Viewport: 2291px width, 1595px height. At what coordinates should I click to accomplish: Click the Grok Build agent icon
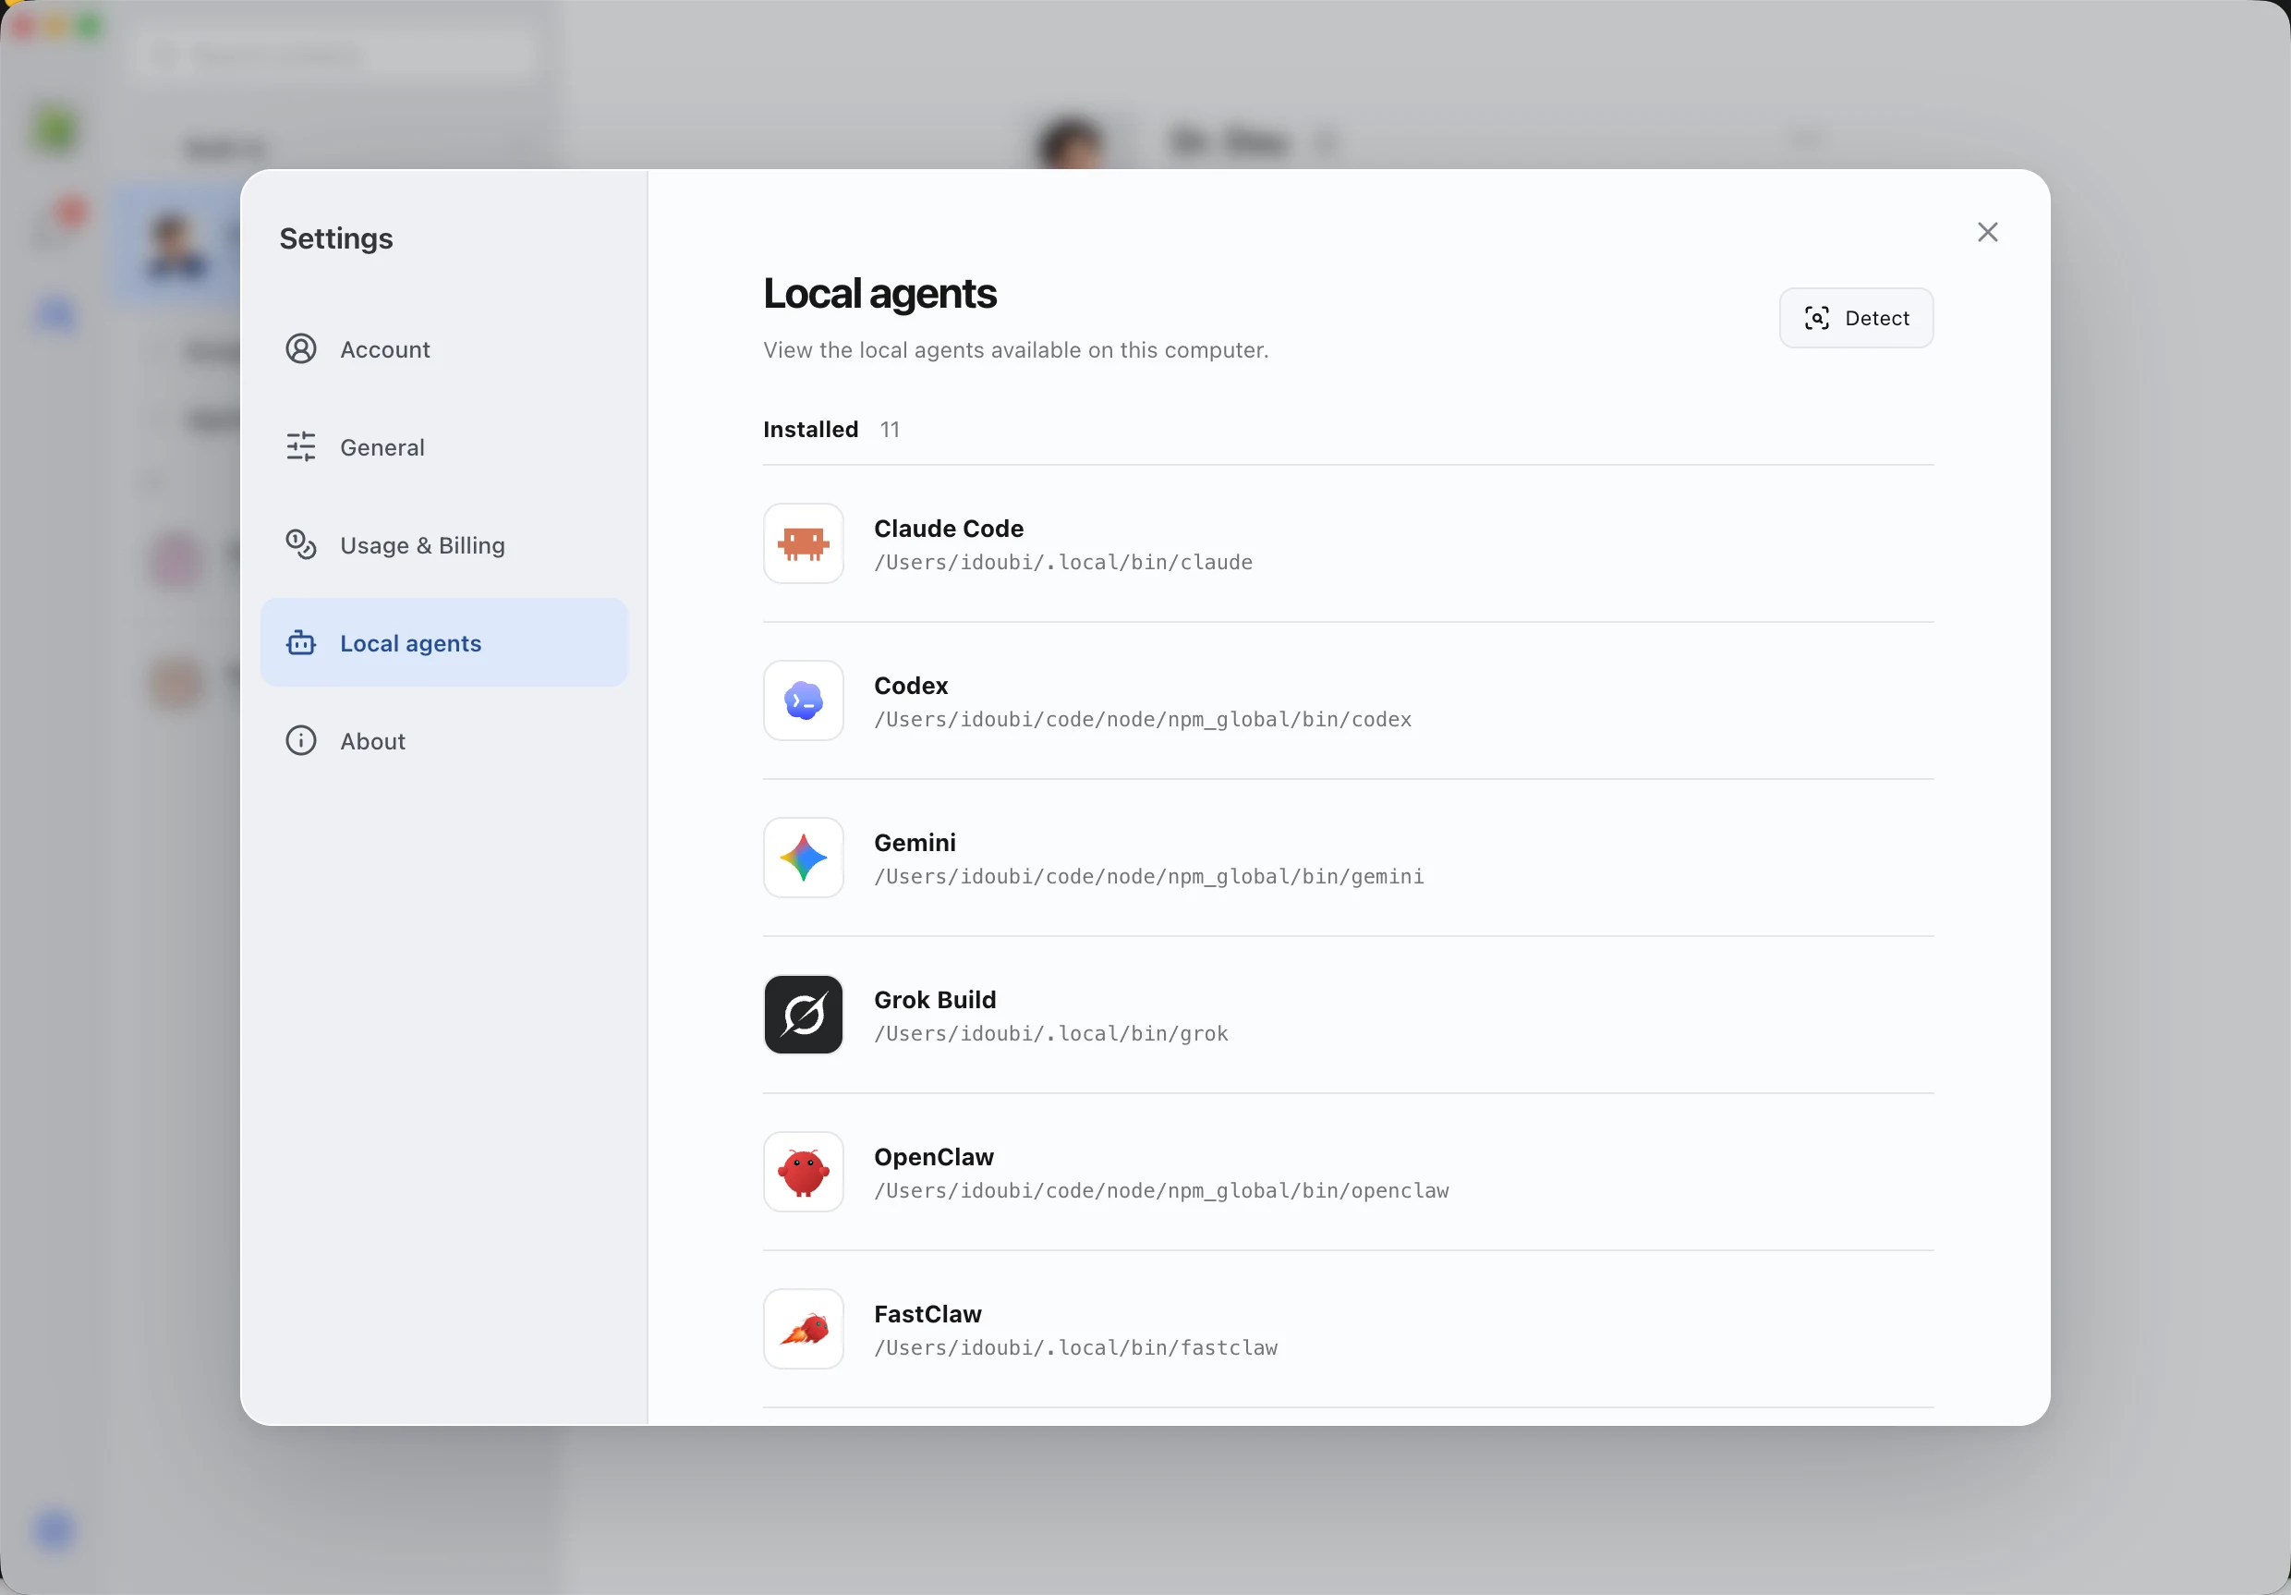tap(804, 1015)
